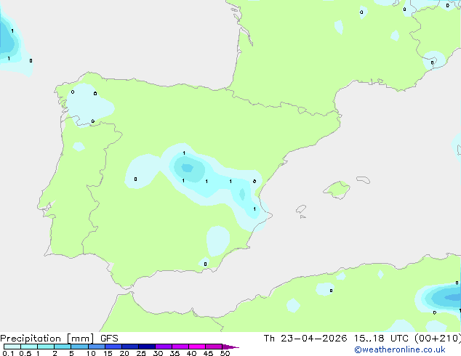Click the '0.1' legend label
The height and width of the screenshot is (356, 461).
8,353
